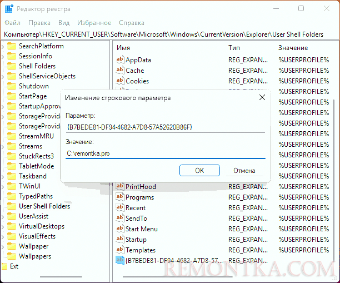Open the Вид menu
This screenshot has height=283, width=340.
(x=64, y=23)
